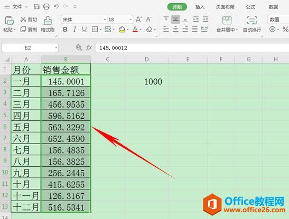Screen dimensions: 289x219
Task: Click the Undo arrow icon
Action: [x=56, y=7]
